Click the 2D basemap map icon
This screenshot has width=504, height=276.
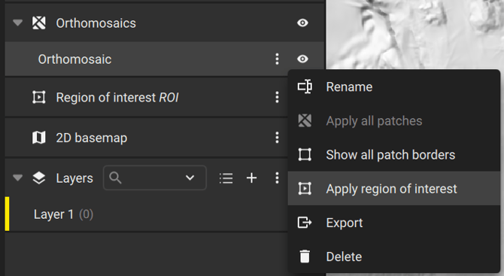point(39,138)
